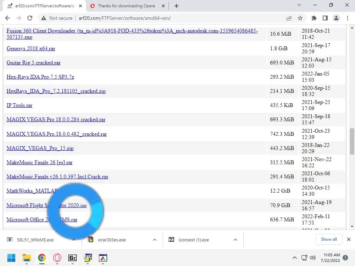The height and width of the screenshot is (266, 355).
Task: Open MAGIX.VEGAS.Pro.18.0.0.482_cracked.rar link
Action: (x=57, y=134)
